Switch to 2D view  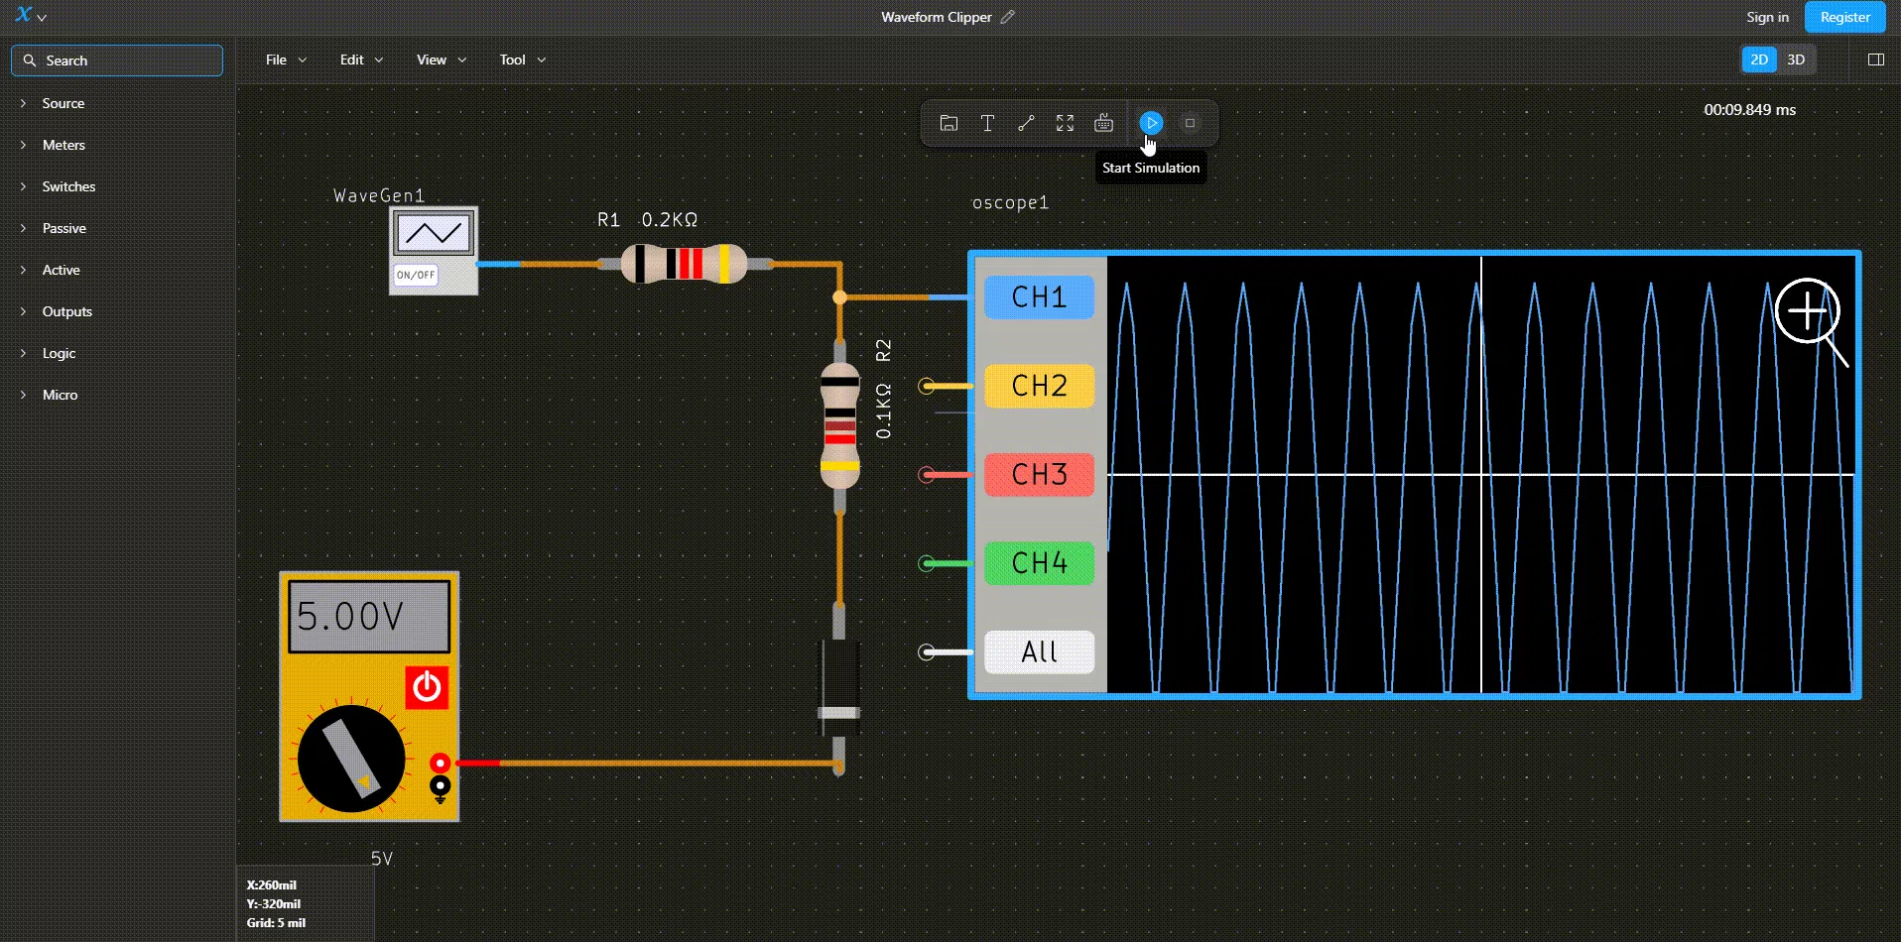click(x=1759, y=59)
